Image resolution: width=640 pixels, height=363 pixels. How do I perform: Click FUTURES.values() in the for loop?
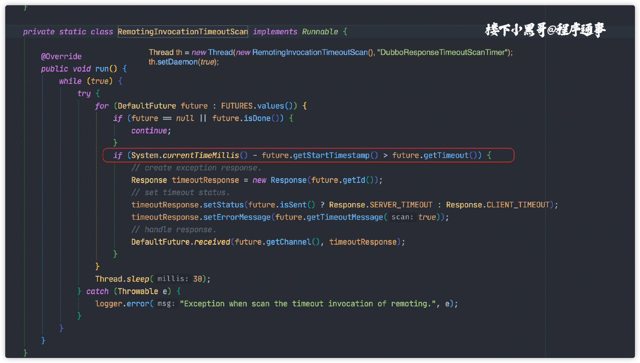pos(259,106)
